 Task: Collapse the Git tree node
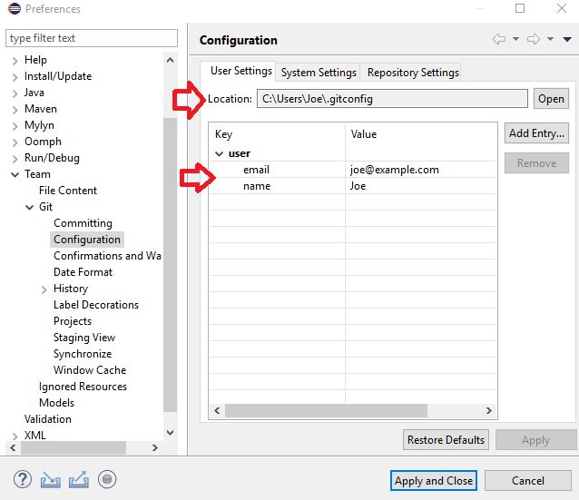point(30,207)
